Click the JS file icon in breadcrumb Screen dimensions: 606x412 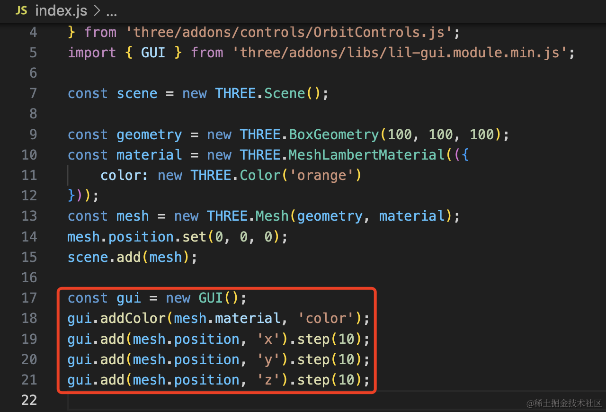[x=21, y=11]
